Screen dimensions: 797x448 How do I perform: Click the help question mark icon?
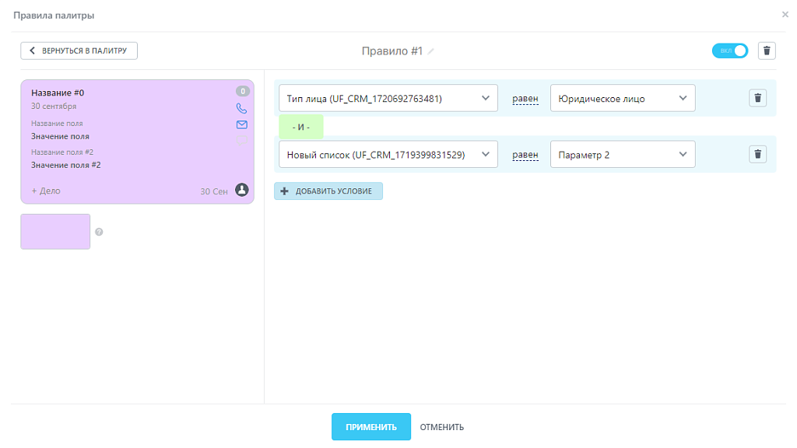pyautogui.click(x=99, y=232)
